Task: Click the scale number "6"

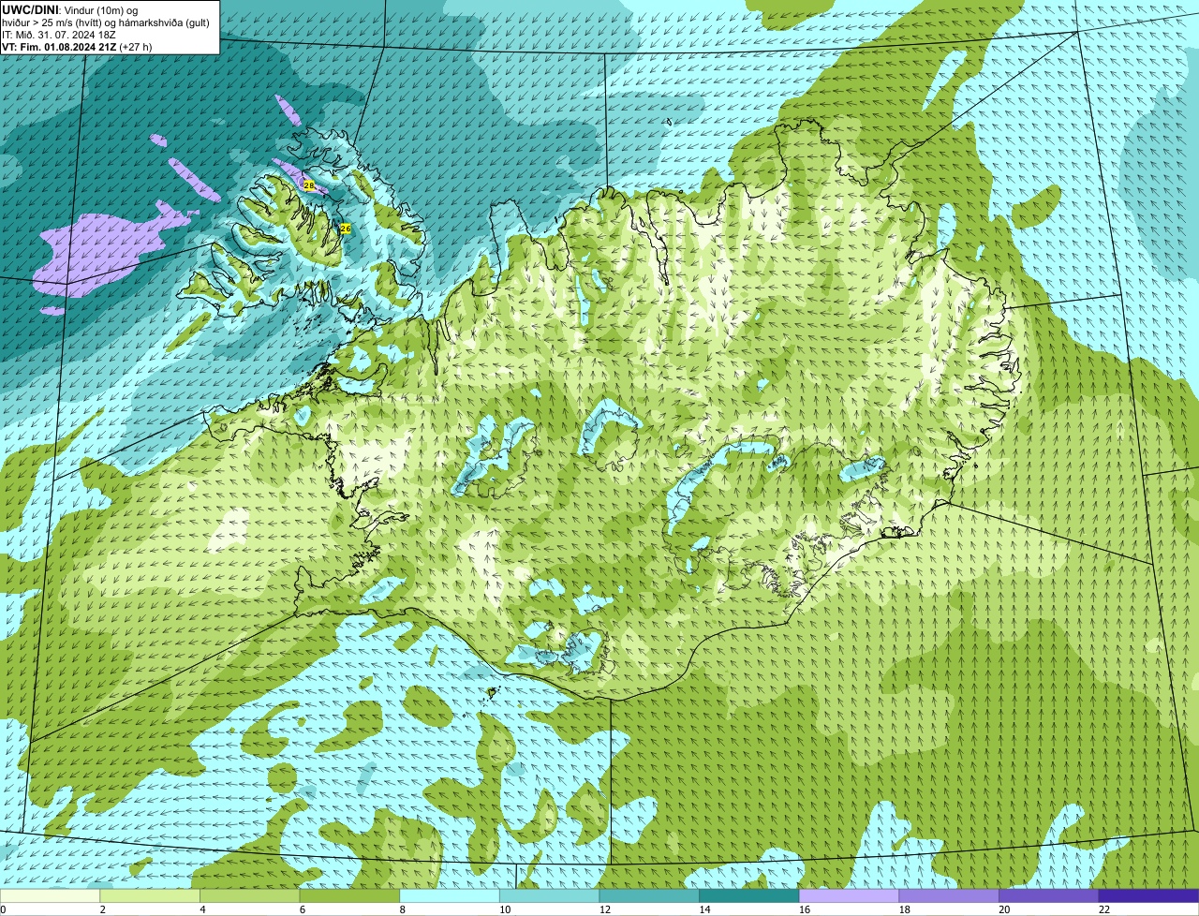Action: click(302, 909)
